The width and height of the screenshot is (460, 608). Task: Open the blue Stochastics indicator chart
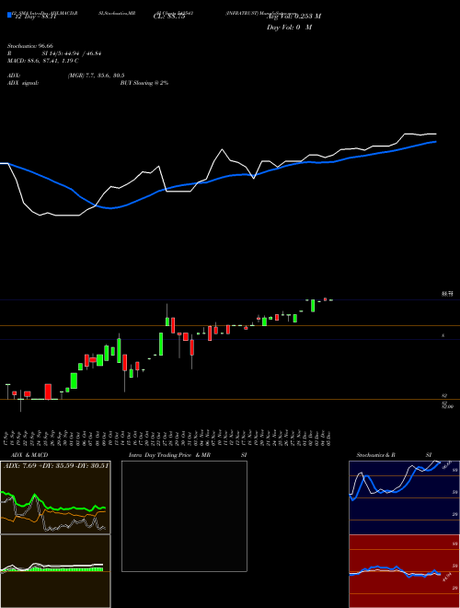point(404,497)
